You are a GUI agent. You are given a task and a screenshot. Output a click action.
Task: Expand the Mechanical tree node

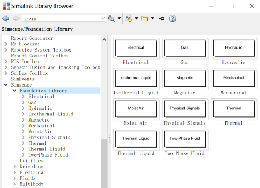[x=23, y=125]
